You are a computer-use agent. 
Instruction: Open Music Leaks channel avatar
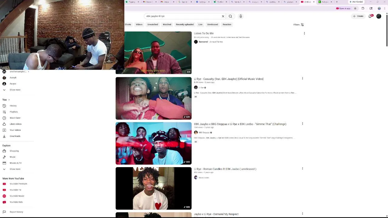196,177
